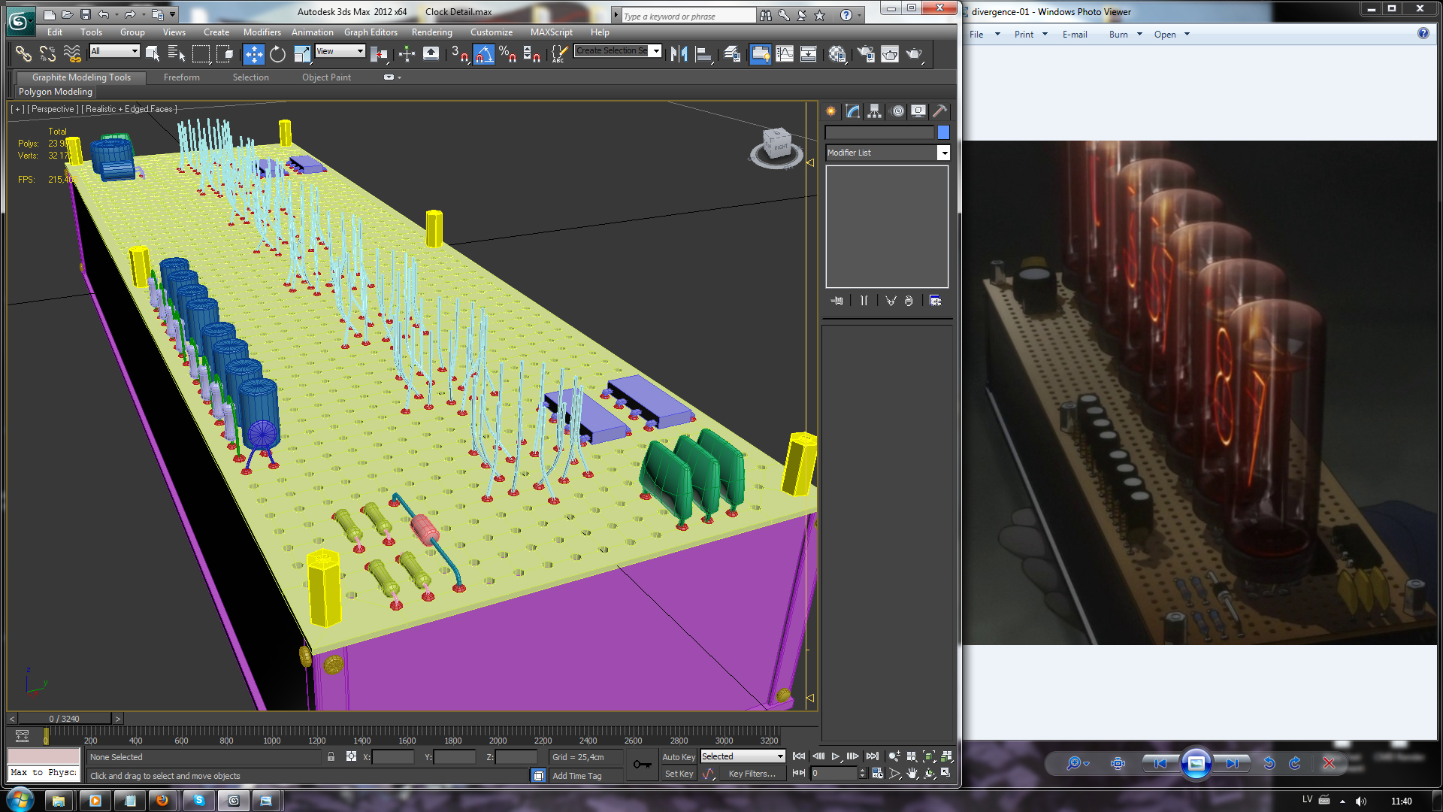Click the object color swatch
Viewport: 1443px width, 812px height.
(943, 132)
